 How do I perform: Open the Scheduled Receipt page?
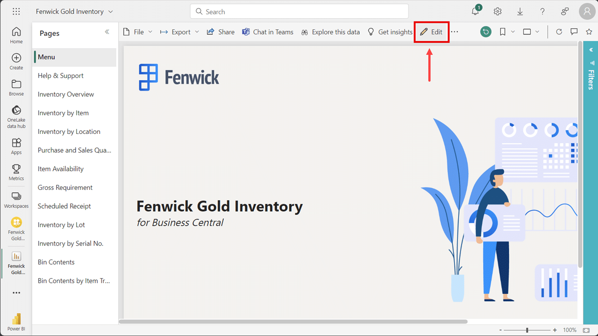(75, 206)
